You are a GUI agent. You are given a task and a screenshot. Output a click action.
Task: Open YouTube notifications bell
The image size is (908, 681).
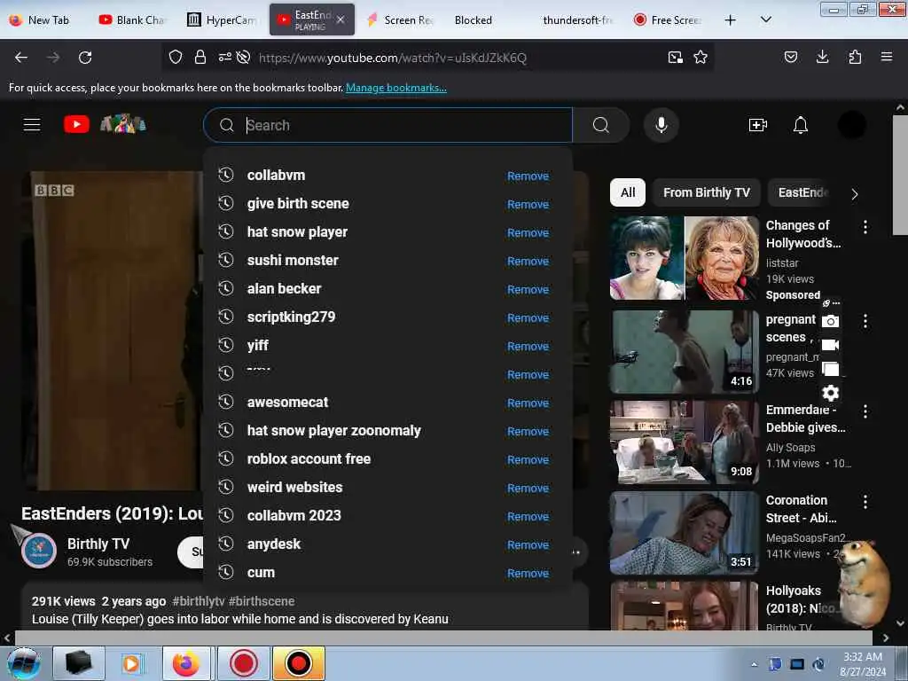(801, 125)
